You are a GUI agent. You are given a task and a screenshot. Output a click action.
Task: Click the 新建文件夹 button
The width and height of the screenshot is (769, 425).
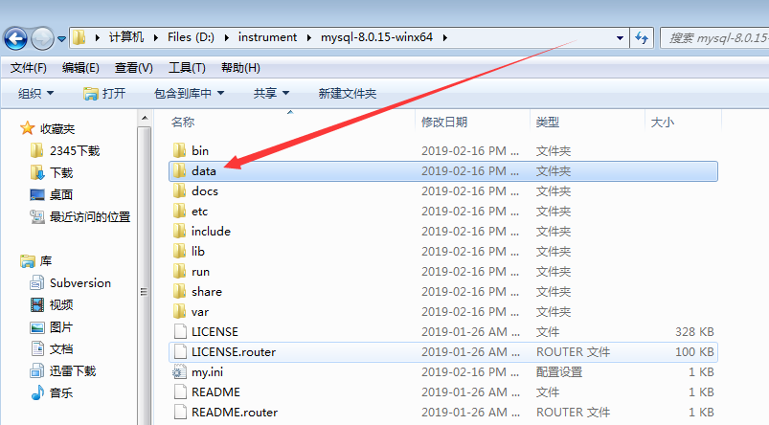pyautogui.click(x=348, y=93)
